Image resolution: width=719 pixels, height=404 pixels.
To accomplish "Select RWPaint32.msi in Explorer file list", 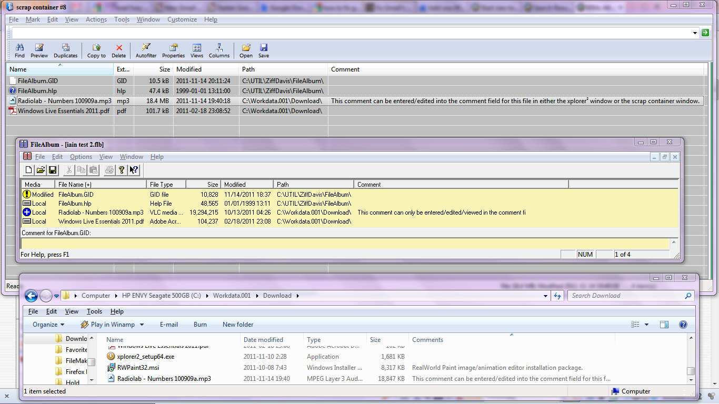I will [x=138, y=368].
